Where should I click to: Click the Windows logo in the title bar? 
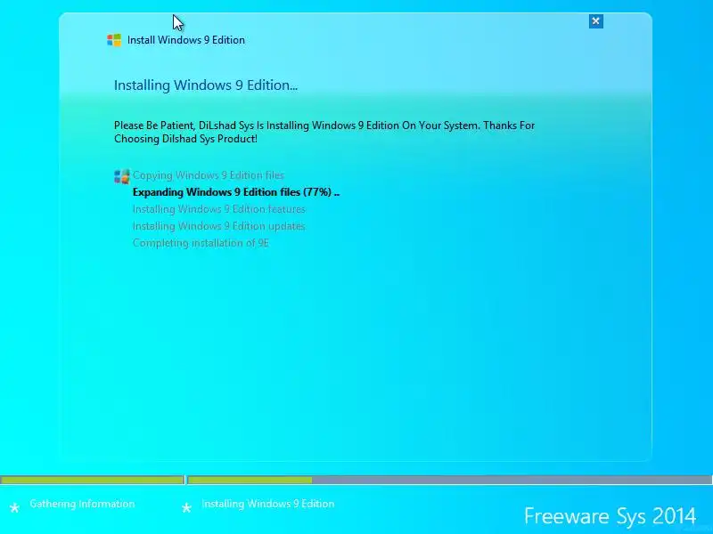114,40
